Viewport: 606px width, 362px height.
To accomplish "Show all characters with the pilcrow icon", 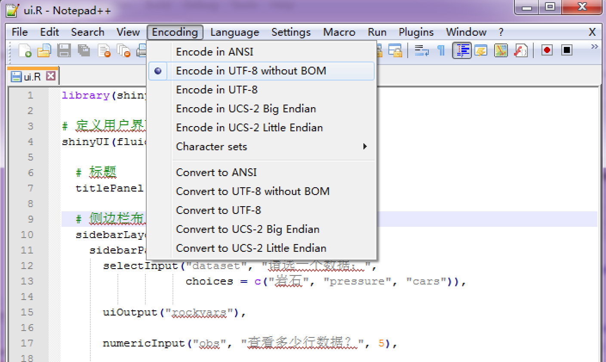I will click(441, 50).
